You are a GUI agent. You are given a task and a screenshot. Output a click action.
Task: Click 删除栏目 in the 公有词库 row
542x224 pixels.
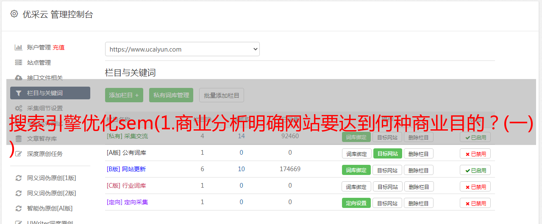click(419, 153)
